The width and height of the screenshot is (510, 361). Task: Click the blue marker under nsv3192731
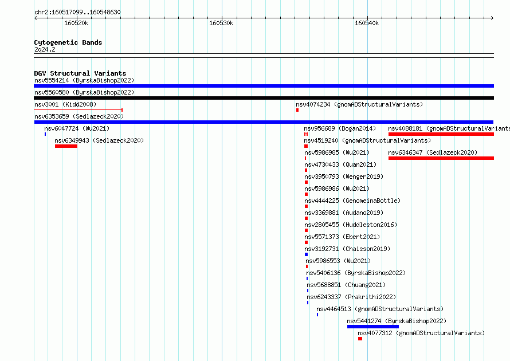306,254
